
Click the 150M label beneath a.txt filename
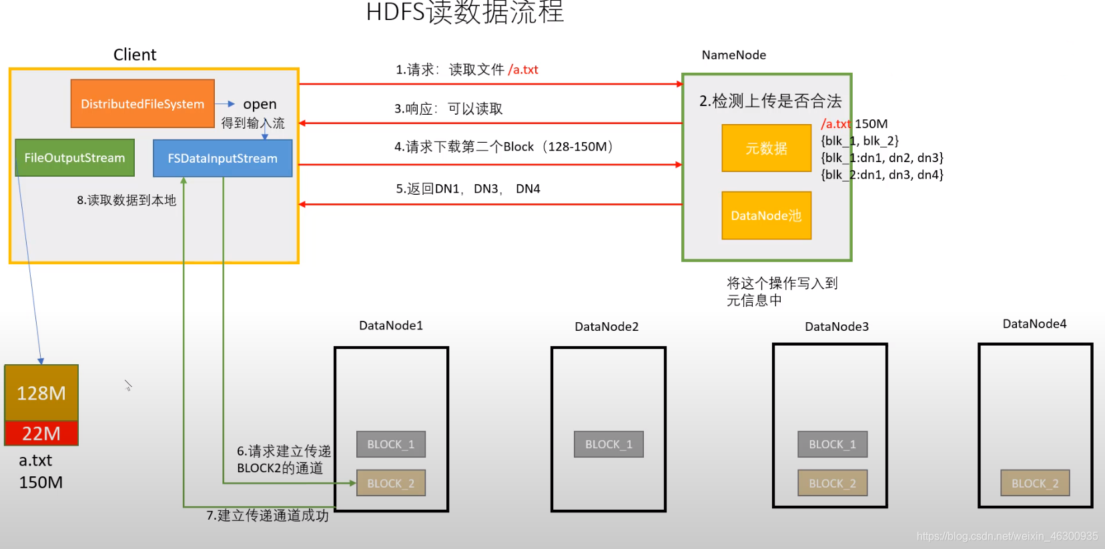click(41, 482)
